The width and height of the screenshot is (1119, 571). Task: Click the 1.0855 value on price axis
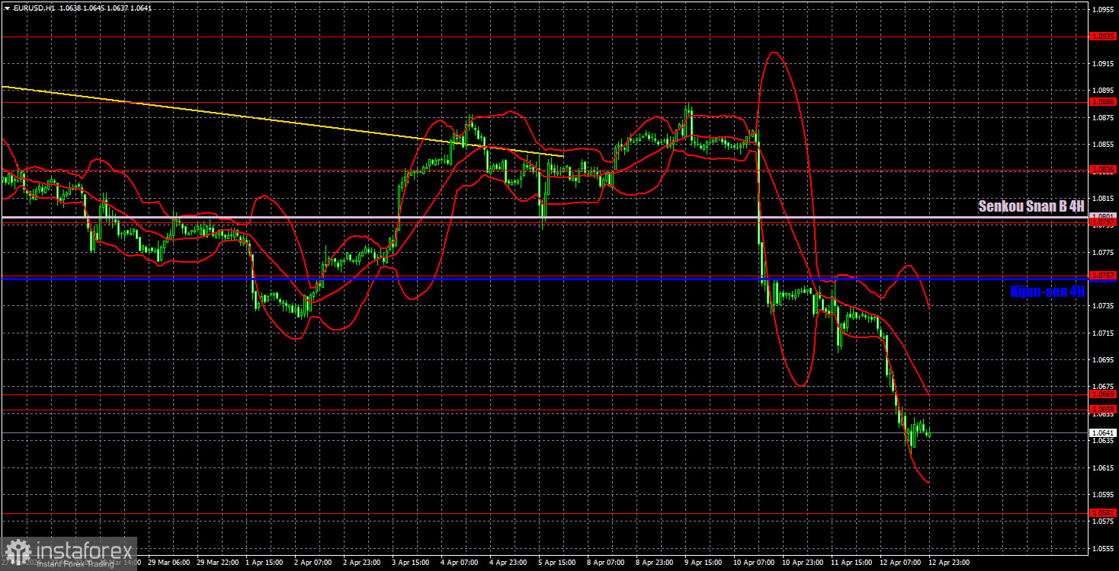[1103, 145]
